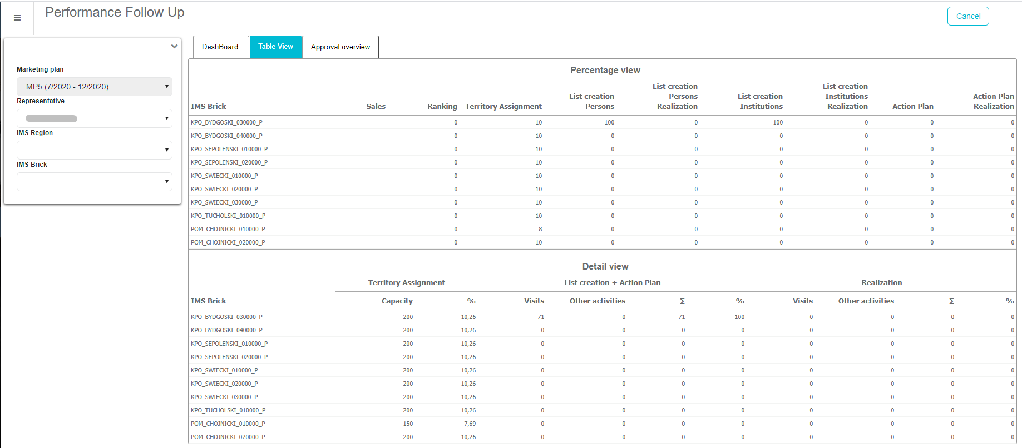Click the Ranking column header
Screen dimensions: 1022x448
coord(442,107)
